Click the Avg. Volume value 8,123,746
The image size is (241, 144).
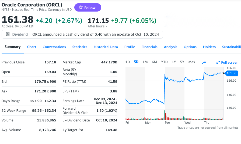tap(48, 130)
